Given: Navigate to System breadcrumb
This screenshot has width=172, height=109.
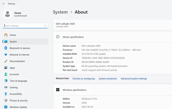Looking at the screenshot, I should (x=60, y=12).
